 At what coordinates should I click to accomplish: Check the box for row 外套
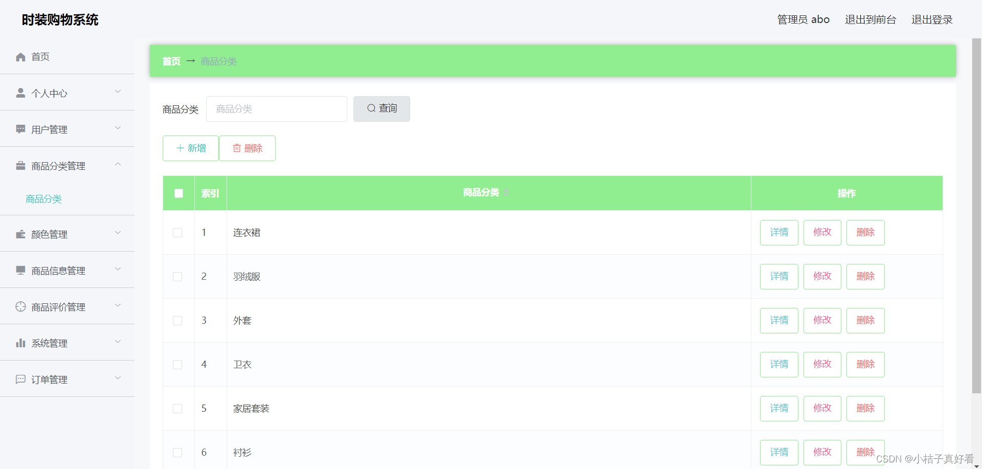pyautogui.click(x=177, y=321)
